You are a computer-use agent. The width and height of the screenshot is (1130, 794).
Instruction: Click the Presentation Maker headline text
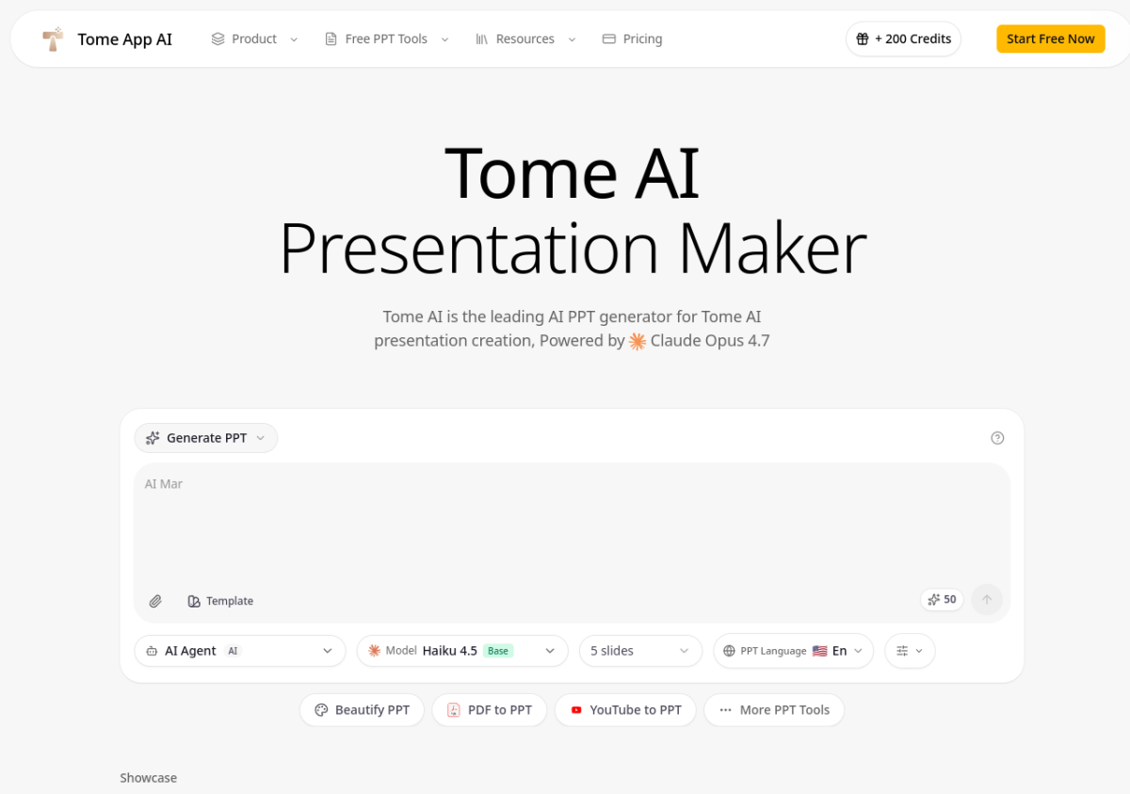pos(572,248)
